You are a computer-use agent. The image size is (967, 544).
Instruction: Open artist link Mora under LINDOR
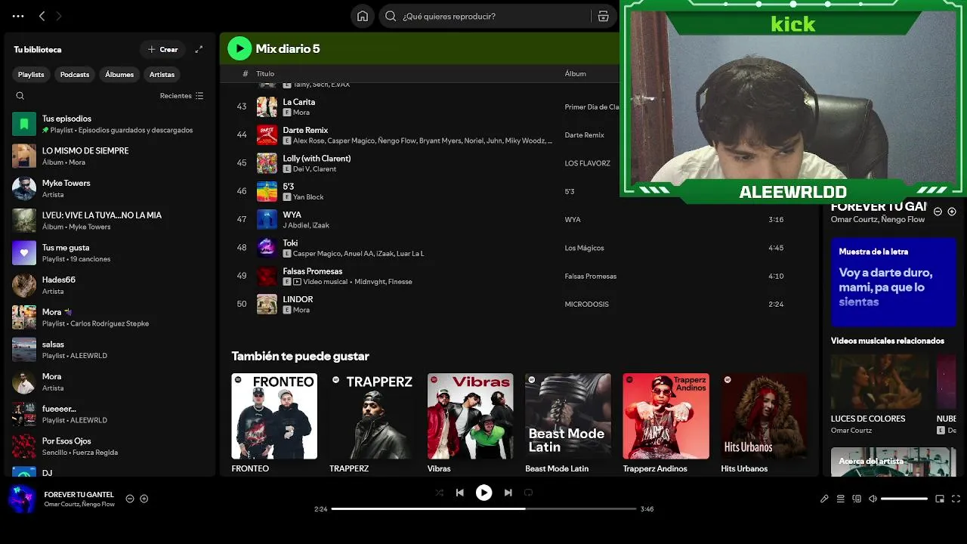301,310
